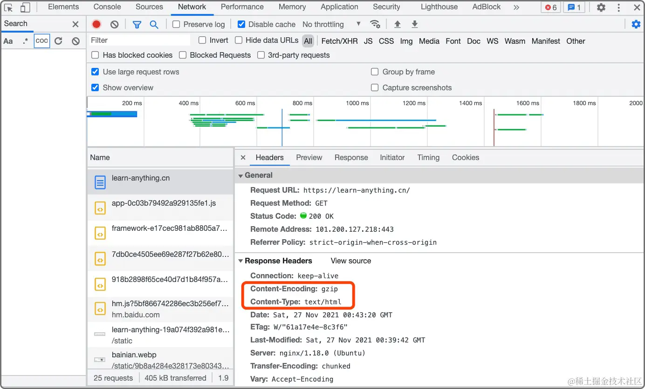Click the Name column header
The image size is (645, 389).
pyautogui.click(x=160, y=158)
